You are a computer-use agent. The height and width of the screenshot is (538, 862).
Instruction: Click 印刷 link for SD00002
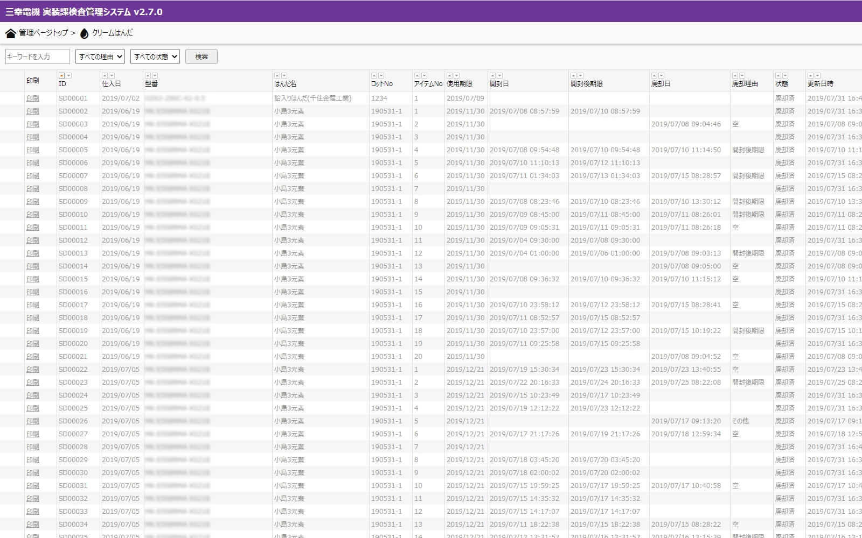coord(33,111)
